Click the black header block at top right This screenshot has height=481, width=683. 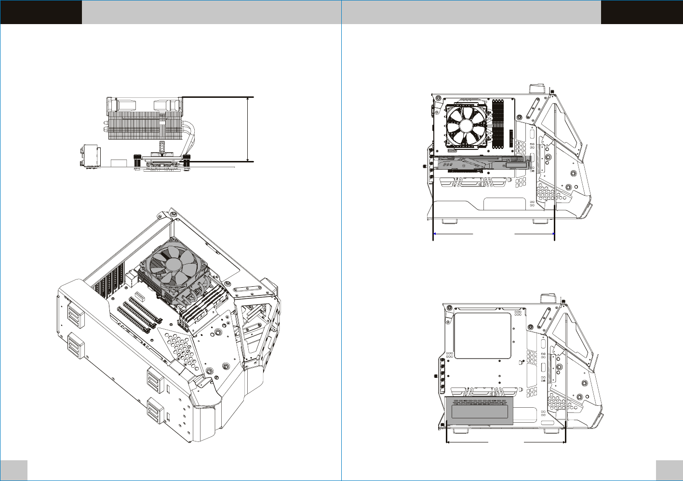tap(642, 12)
